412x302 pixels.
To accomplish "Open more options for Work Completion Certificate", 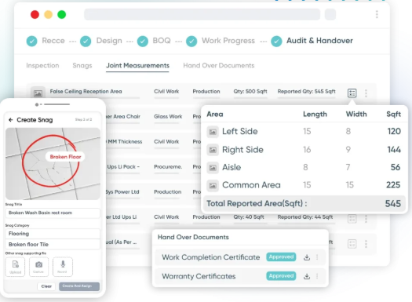I will [317, 257].
